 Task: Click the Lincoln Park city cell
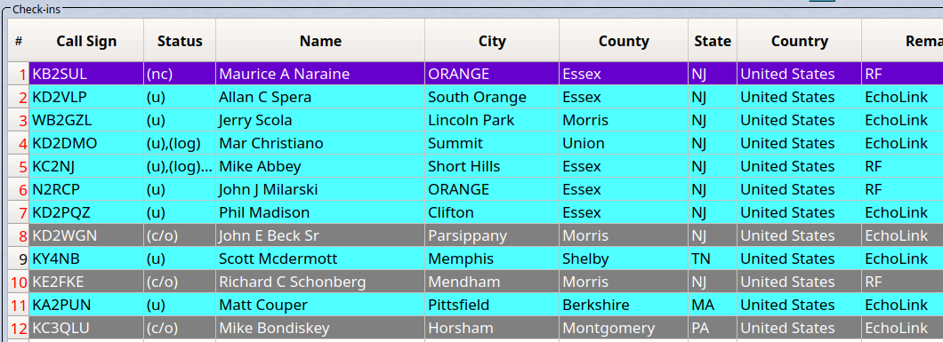(492, 120)
